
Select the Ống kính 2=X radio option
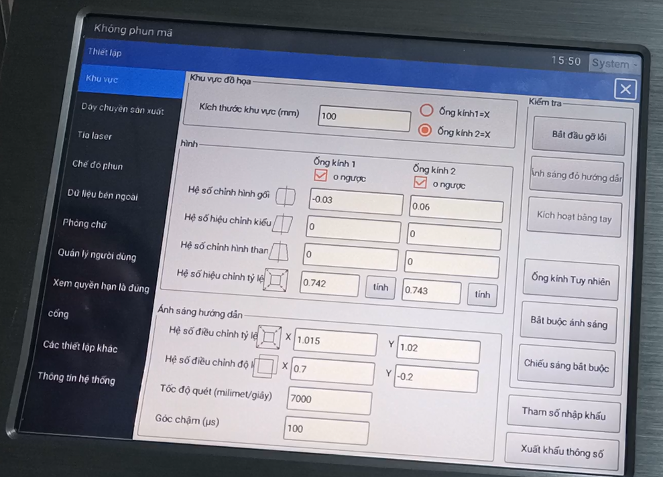tap(424, 131)
